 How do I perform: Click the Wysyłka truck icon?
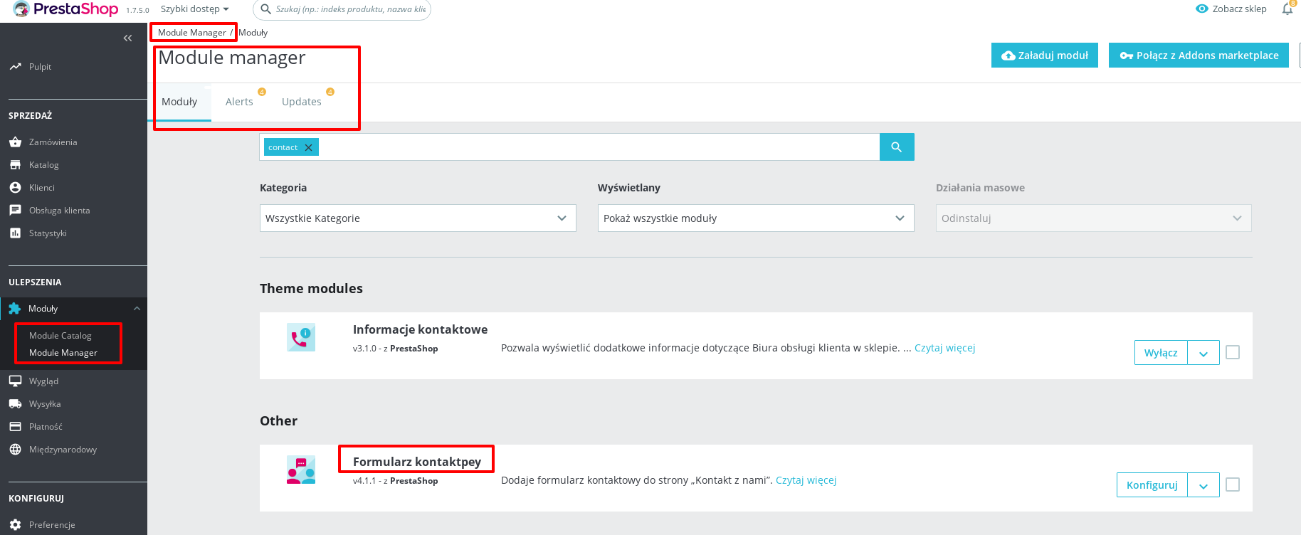[15, 404]
